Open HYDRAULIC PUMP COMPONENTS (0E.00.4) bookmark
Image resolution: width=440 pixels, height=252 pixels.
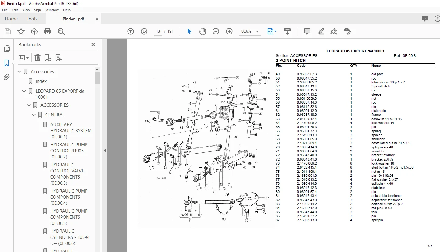pyautogui.click(x=69, y=197)
